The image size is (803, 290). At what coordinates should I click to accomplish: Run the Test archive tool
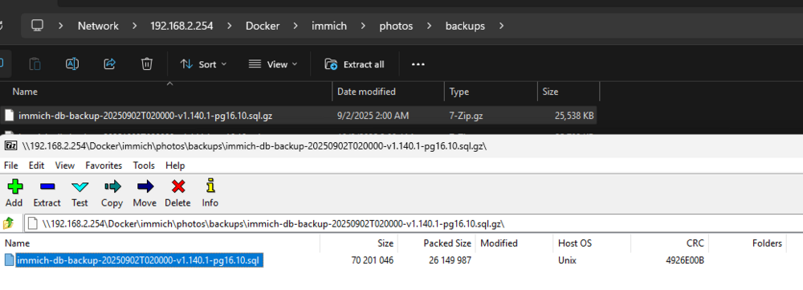tap(79, 186)
